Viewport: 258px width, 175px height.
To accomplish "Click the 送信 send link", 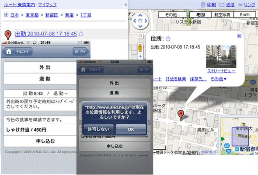I will [230, 5].
